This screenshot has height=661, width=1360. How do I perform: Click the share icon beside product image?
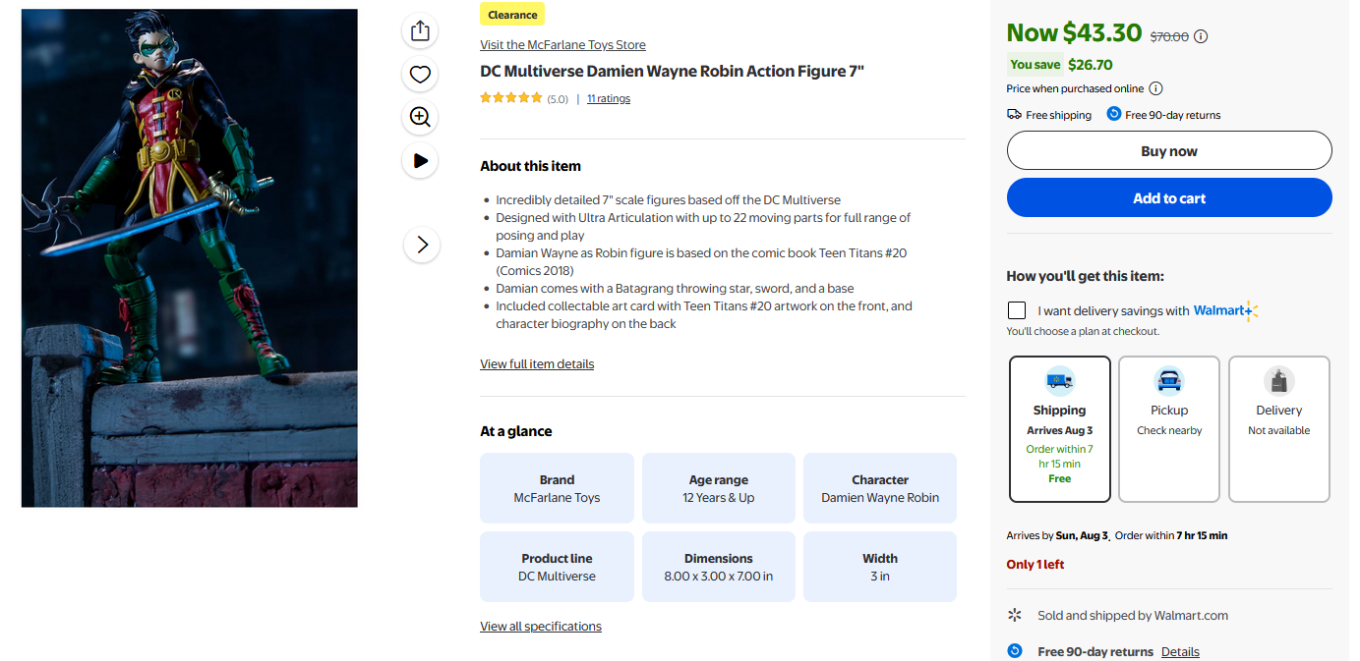click(x=420, y=31)
